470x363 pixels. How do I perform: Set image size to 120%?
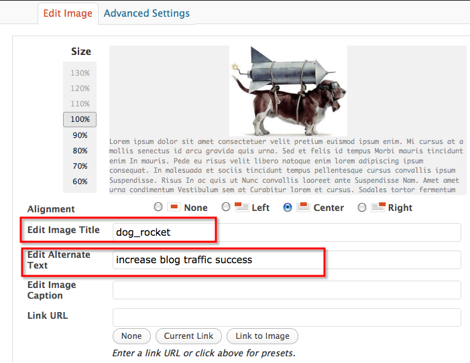[80, 88]
